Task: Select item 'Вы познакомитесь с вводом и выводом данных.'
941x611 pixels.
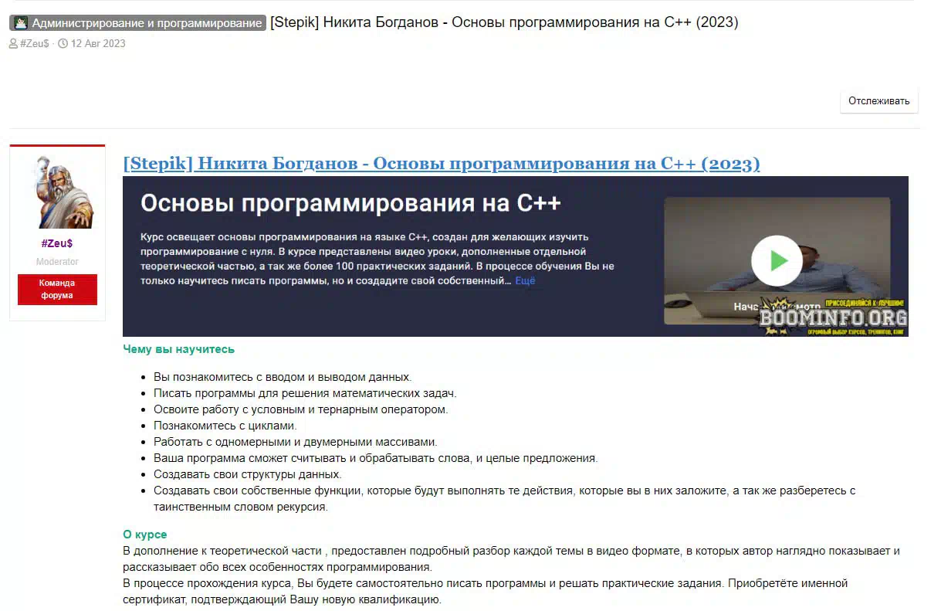Action: [283, 377]
